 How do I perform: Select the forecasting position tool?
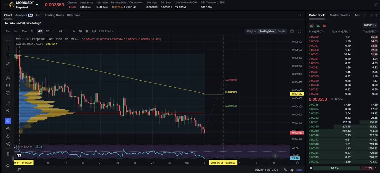pyautogui.click(x=8, y=85)
